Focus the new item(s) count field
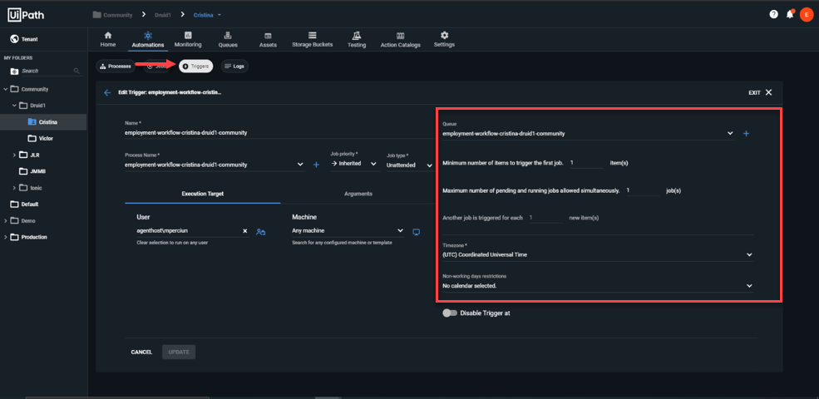The width and height of the screenshot is (819, 399). click(545, 218)
